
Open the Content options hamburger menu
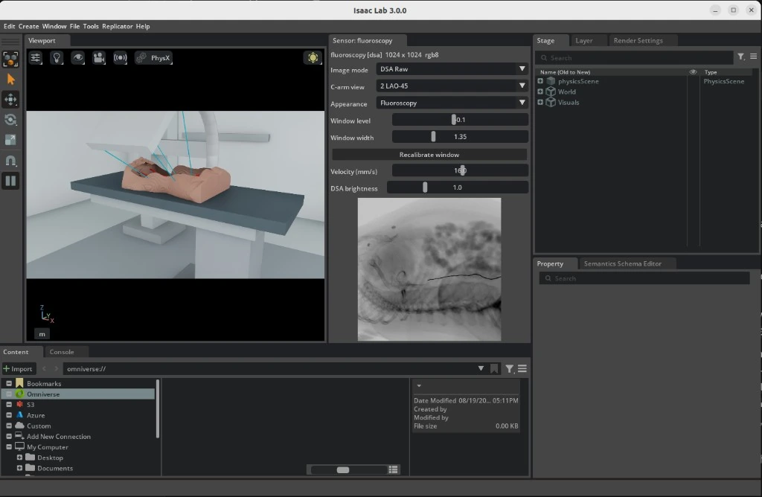click(x=522, y=369)
